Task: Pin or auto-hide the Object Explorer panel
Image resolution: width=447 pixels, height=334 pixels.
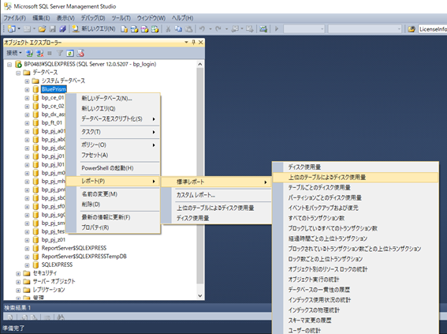Action: click(x=194, y=43)
